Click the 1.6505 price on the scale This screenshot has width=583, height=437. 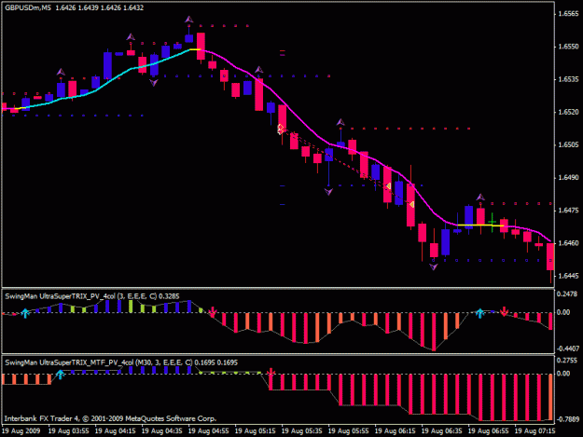tap(568, 144)
